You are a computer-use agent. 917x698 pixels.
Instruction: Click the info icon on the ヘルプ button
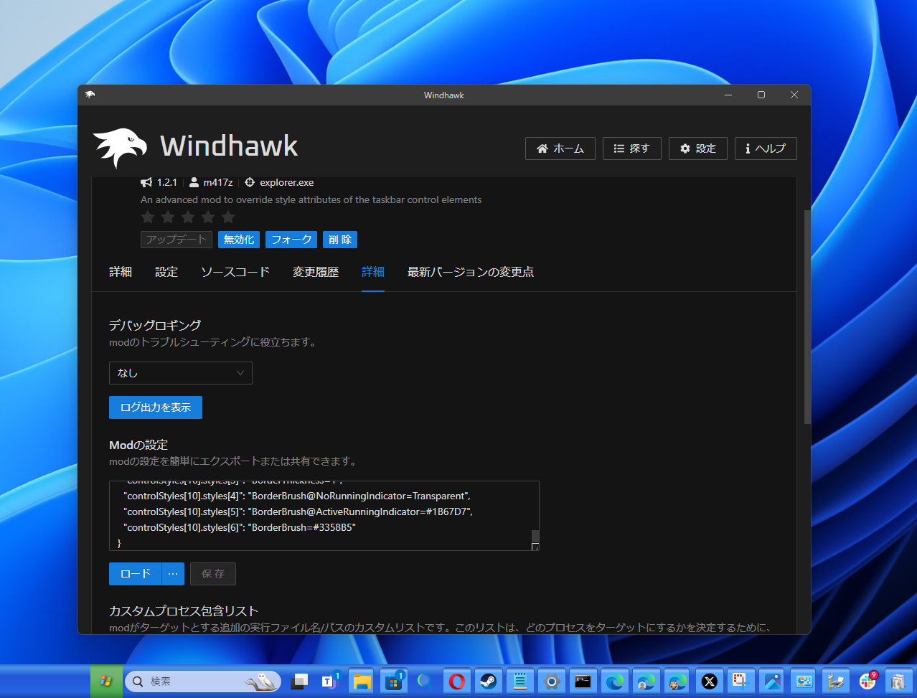[x=748, y=148]
